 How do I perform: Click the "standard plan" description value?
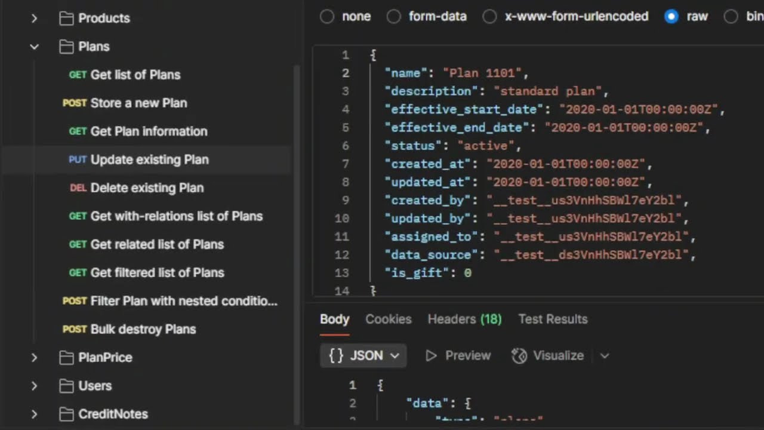click(x=547, y=91)
